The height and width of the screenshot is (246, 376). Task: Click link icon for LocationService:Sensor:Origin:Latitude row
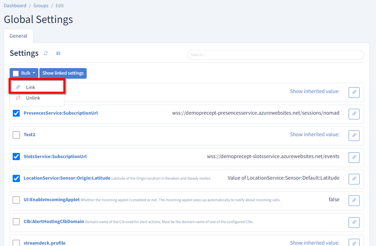click(x=354, y=179)
